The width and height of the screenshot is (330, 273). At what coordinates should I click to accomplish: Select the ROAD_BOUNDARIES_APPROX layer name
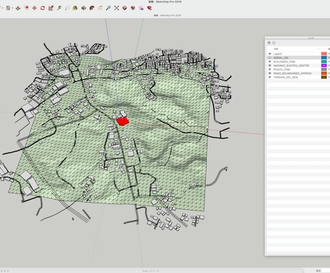pyautogui.click(x=292, y=73)
